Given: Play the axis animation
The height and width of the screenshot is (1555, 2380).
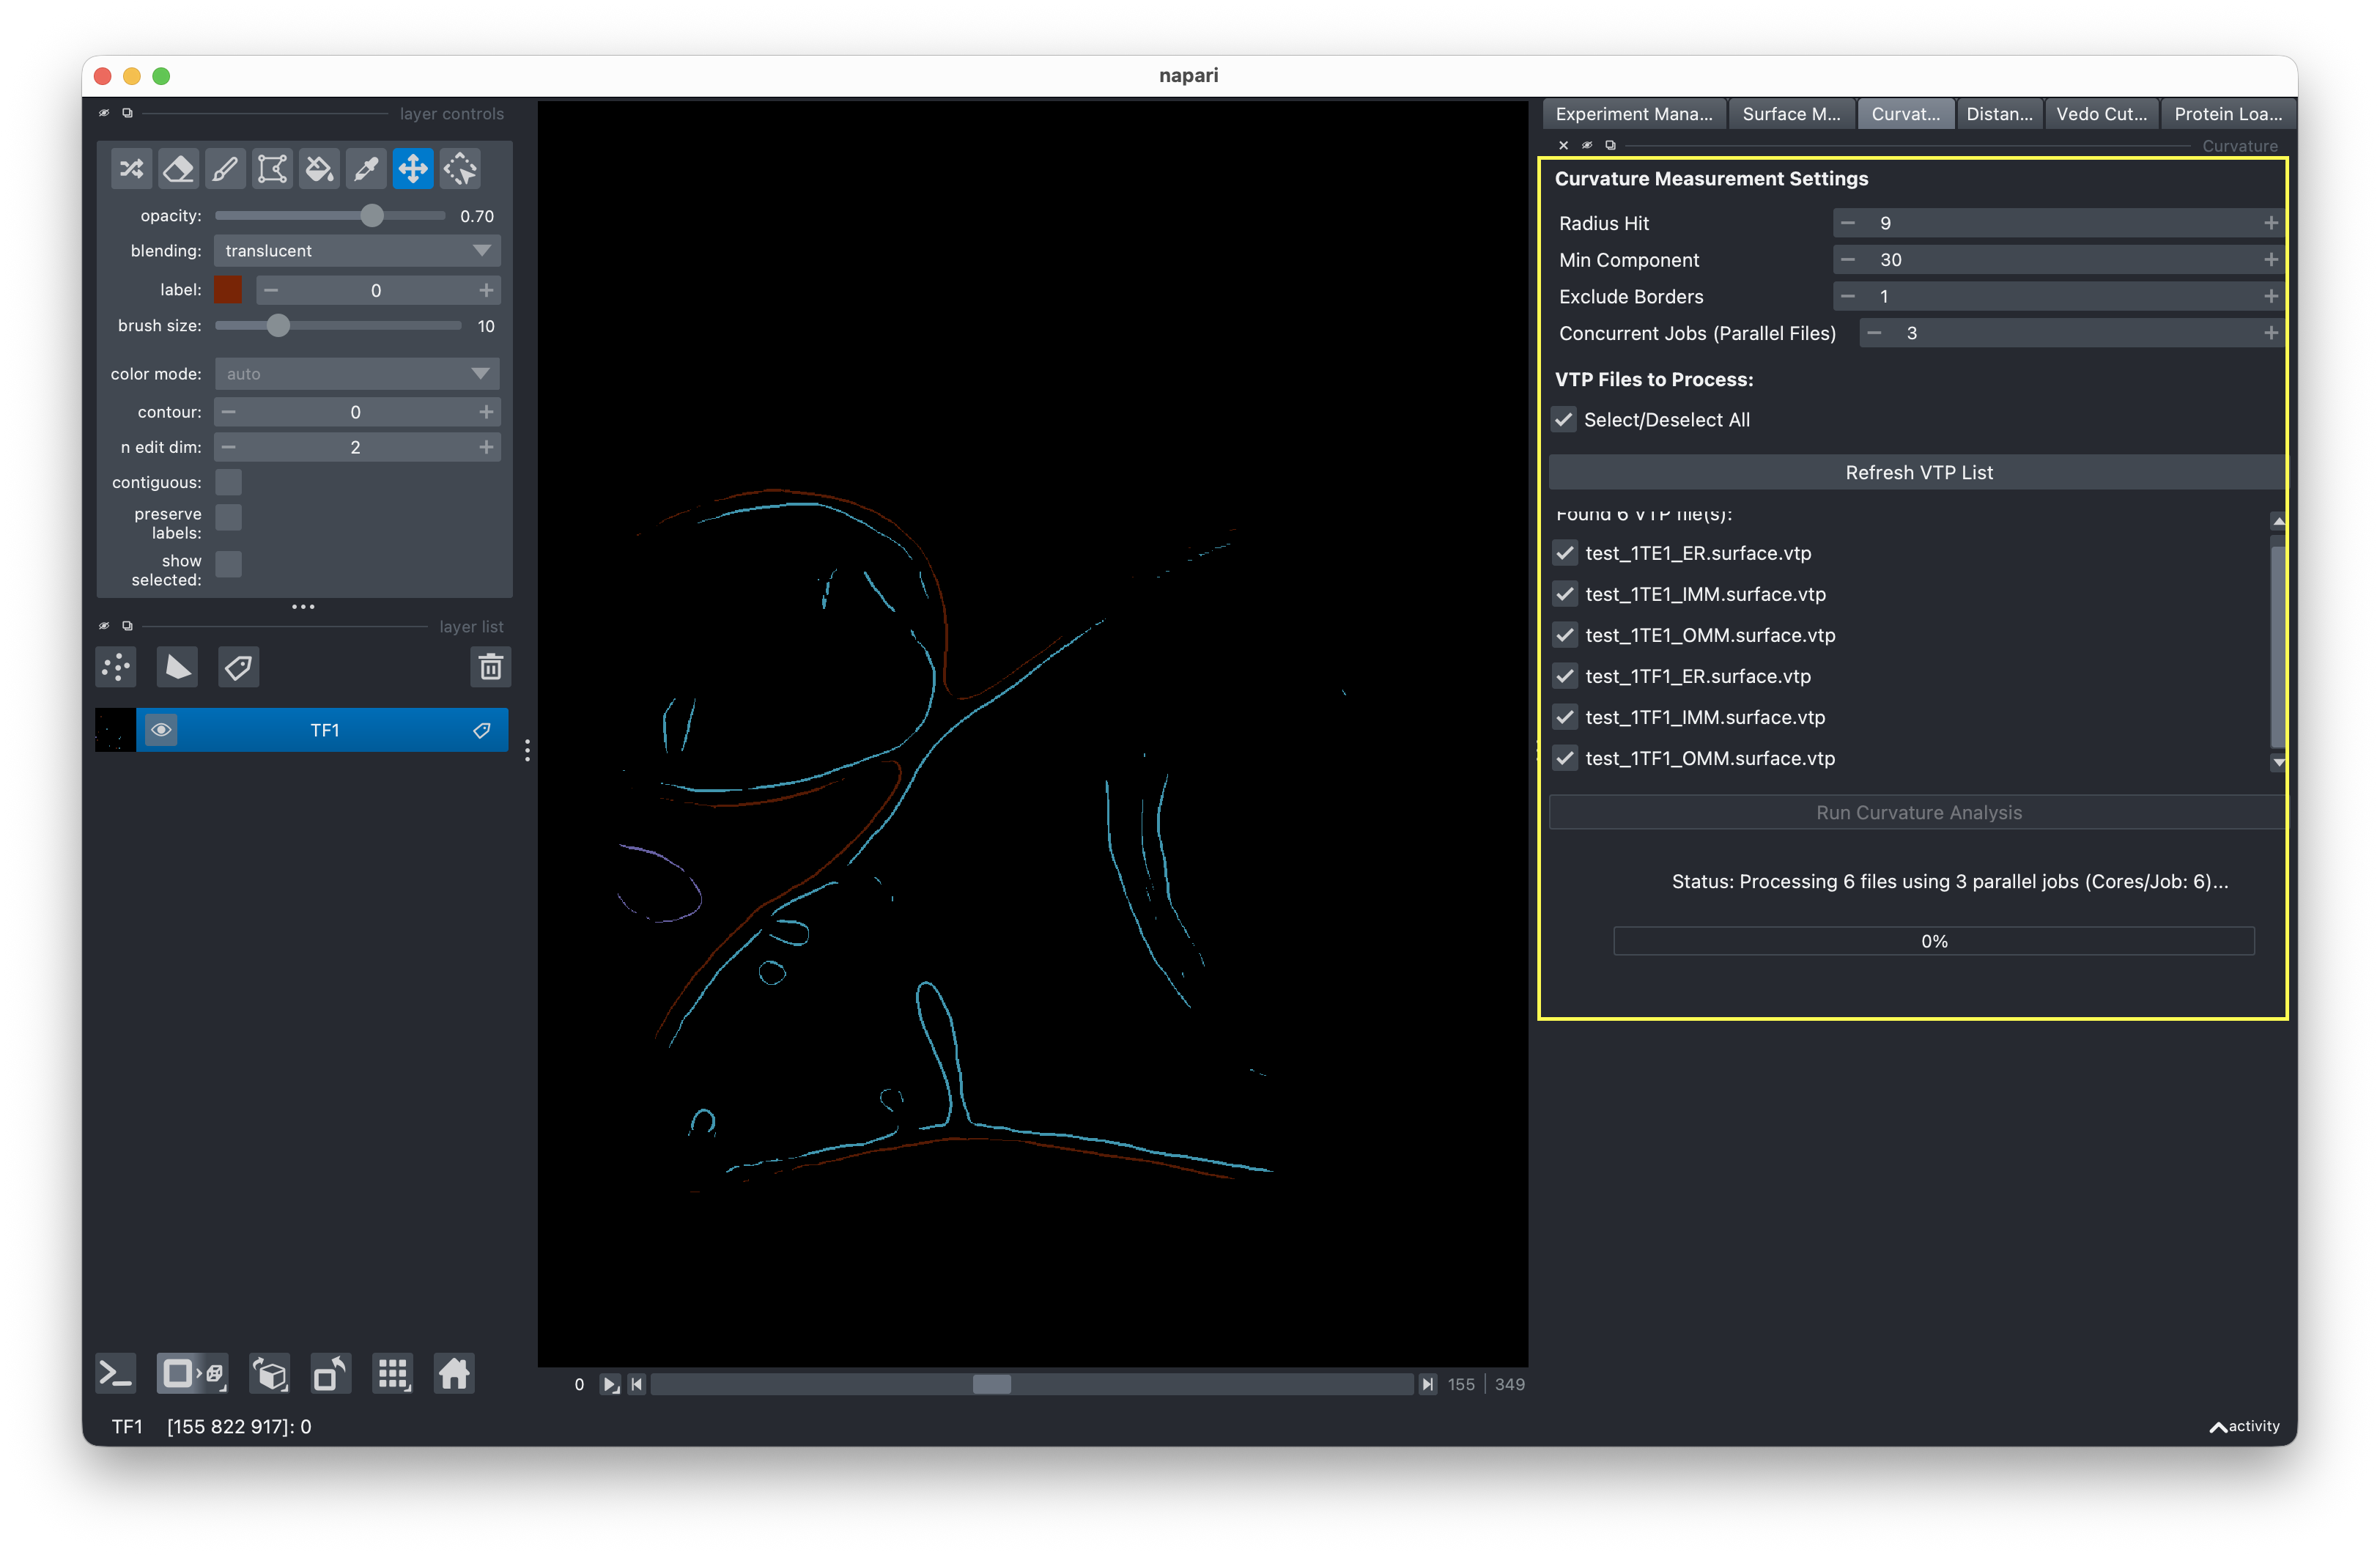Looking at the screenshot, I should pos(610,1384).
